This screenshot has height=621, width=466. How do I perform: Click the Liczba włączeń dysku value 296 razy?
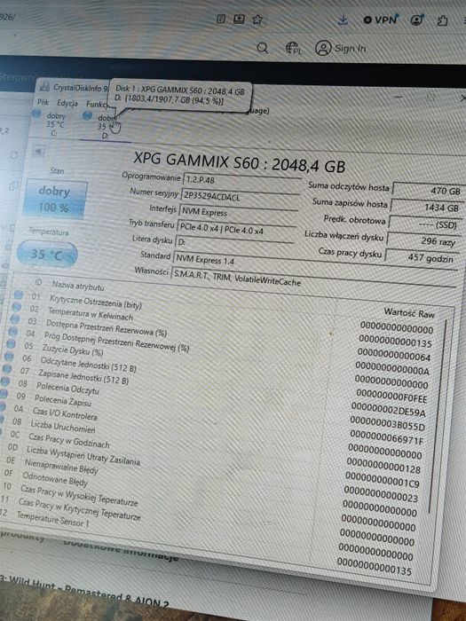pyautogui.click(x=423, y=240)
